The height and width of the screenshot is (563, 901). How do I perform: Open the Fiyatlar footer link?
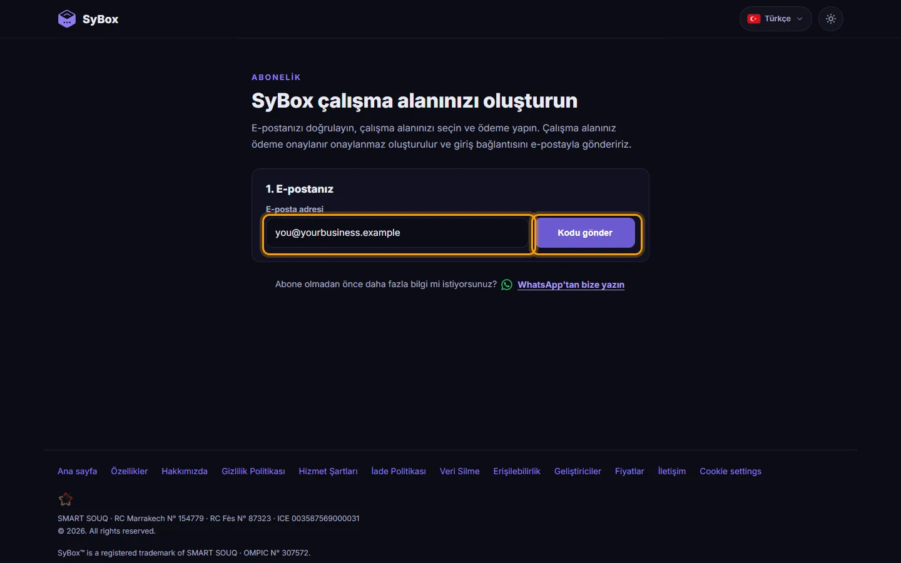pos(629,471)
